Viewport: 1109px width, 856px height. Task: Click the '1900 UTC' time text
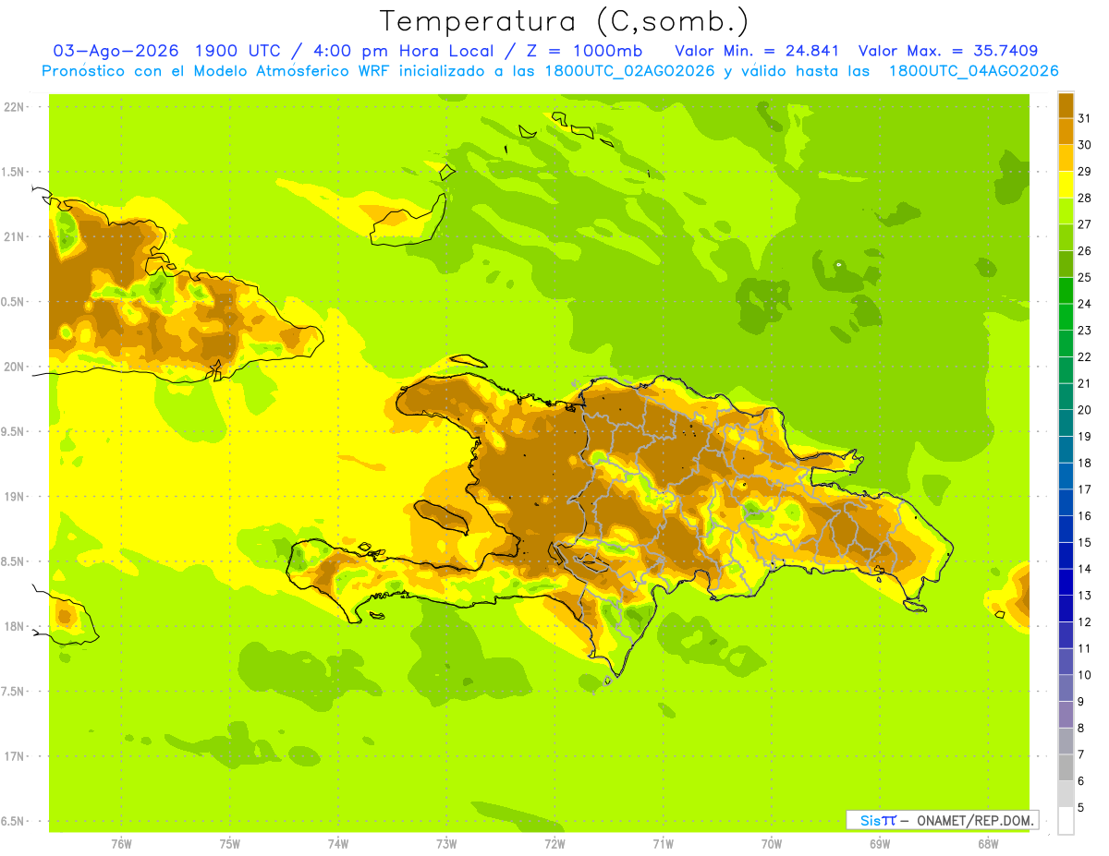[238, 51]
